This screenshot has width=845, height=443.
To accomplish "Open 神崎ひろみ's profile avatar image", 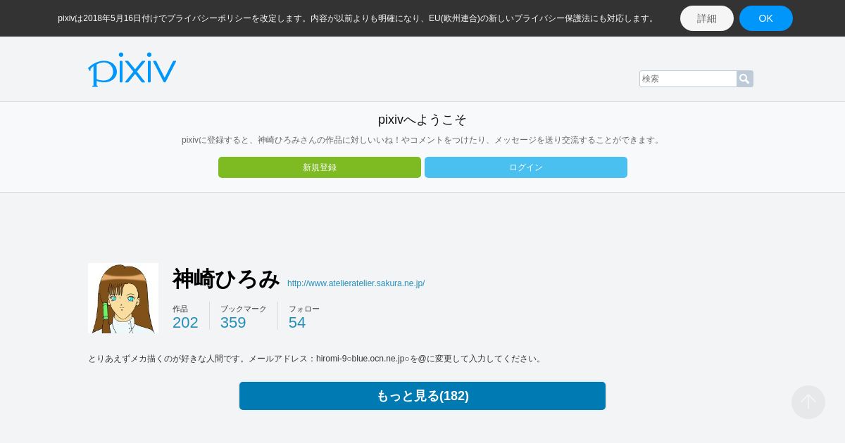I will pos(123,298).
